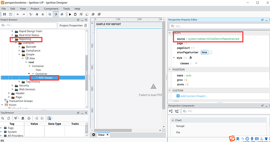Select the Pie component

(178, 132)
